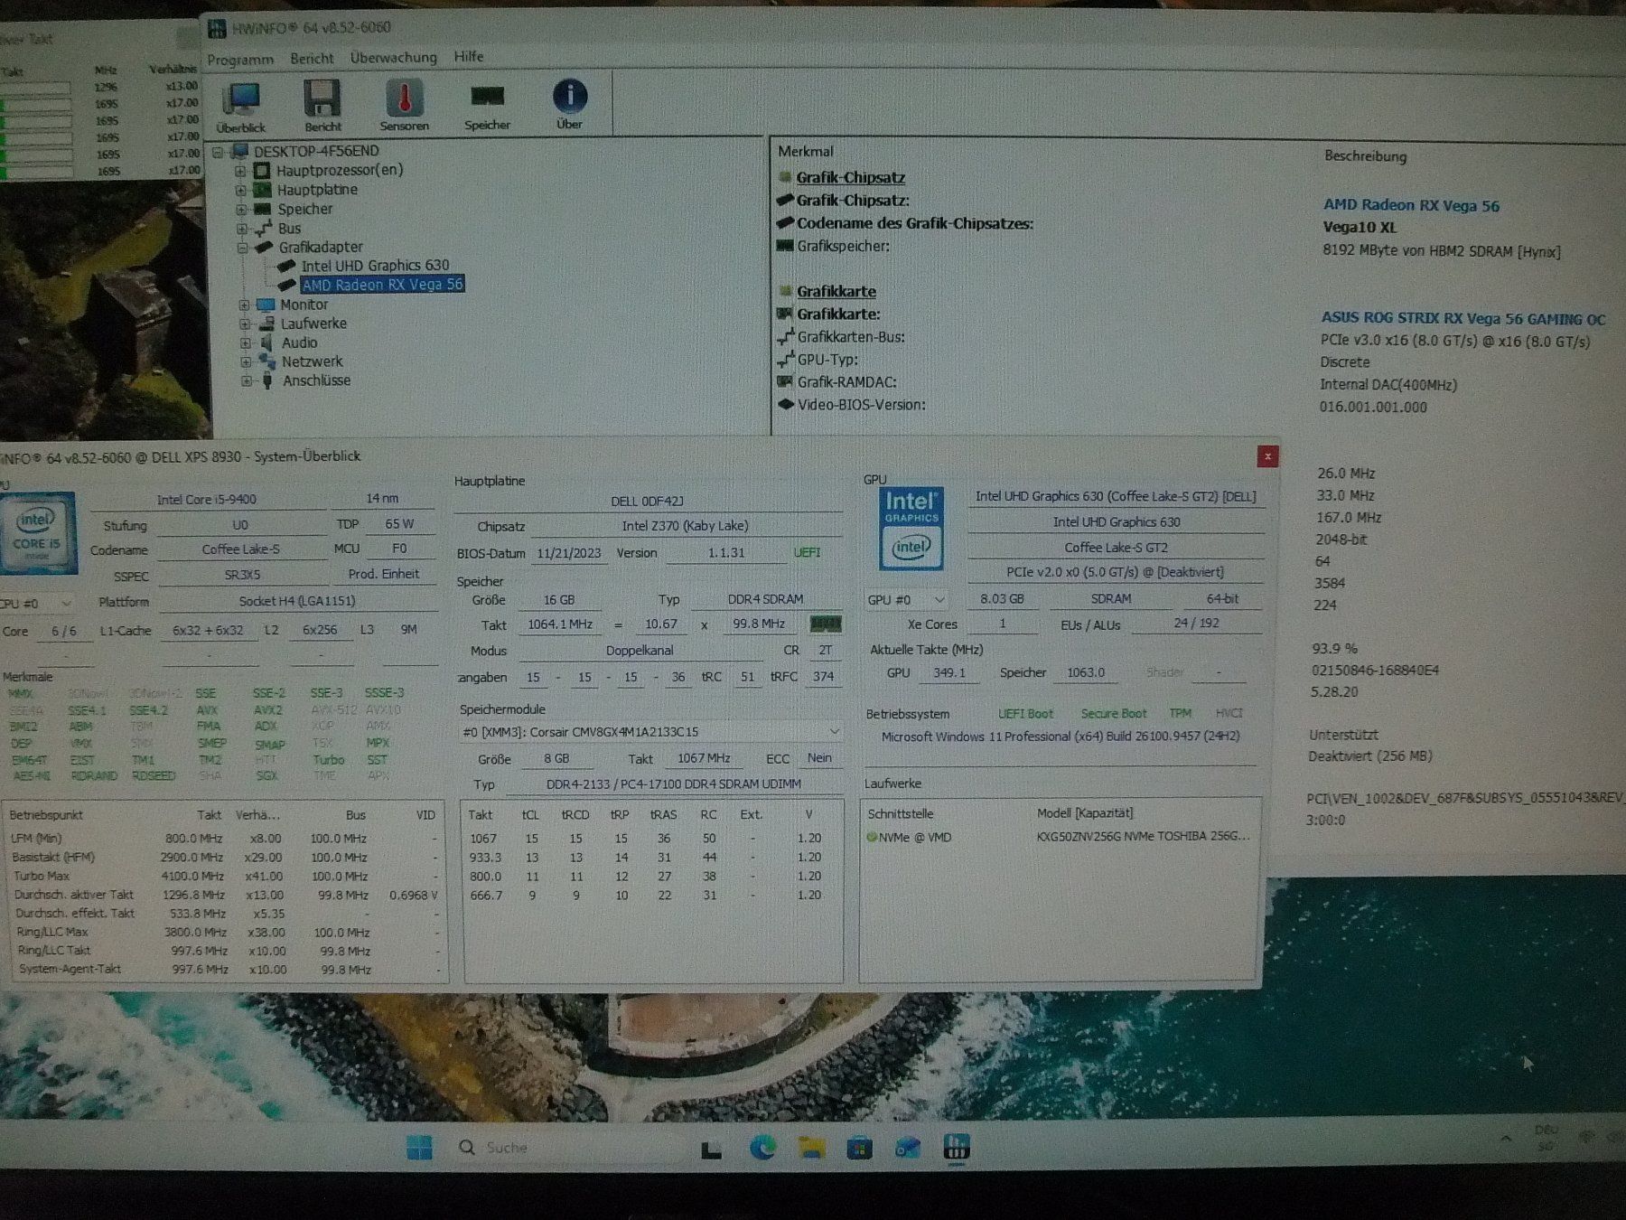
Task: Show hidden system tray icons chevron
Action: (x=1506, y=1139)
